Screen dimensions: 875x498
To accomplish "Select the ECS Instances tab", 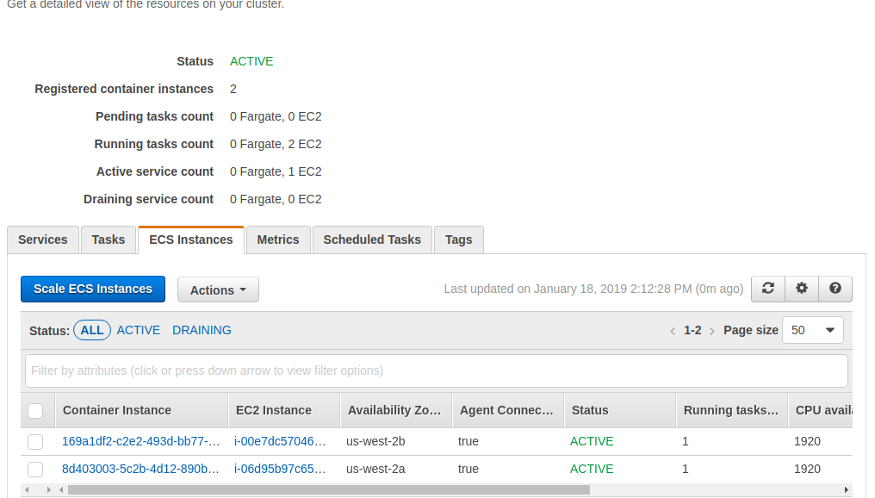I will (191, 240).
